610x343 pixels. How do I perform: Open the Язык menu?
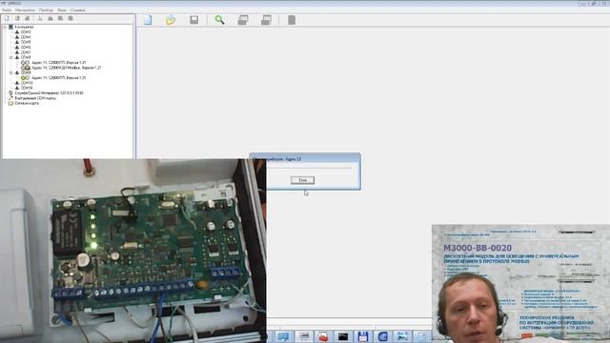coord(61,10)
